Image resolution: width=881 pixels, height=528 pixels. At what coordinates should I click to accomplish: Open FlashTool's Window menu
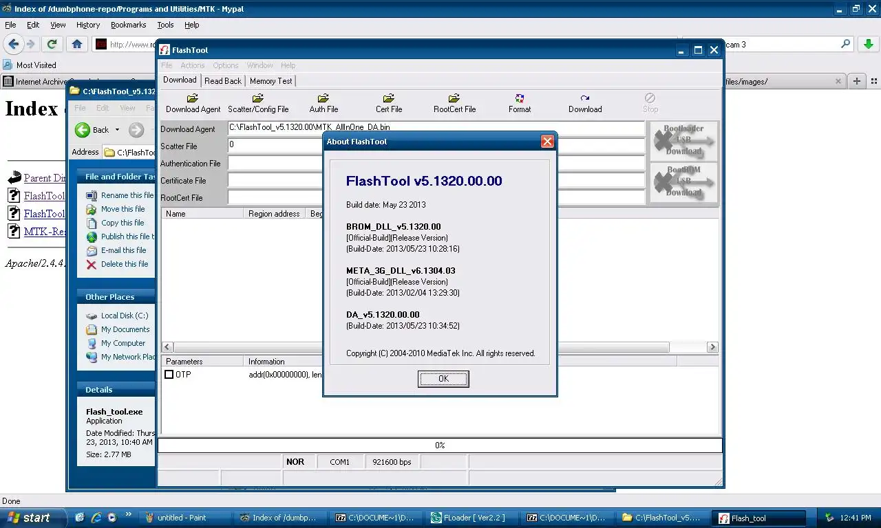point(259,65)
